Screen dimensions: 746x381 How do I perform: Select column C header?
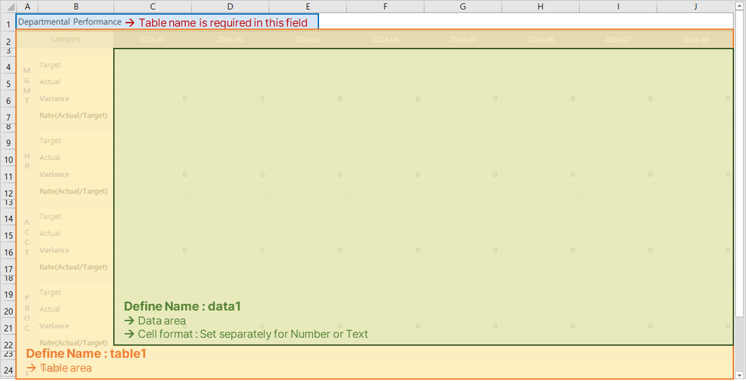153,7
